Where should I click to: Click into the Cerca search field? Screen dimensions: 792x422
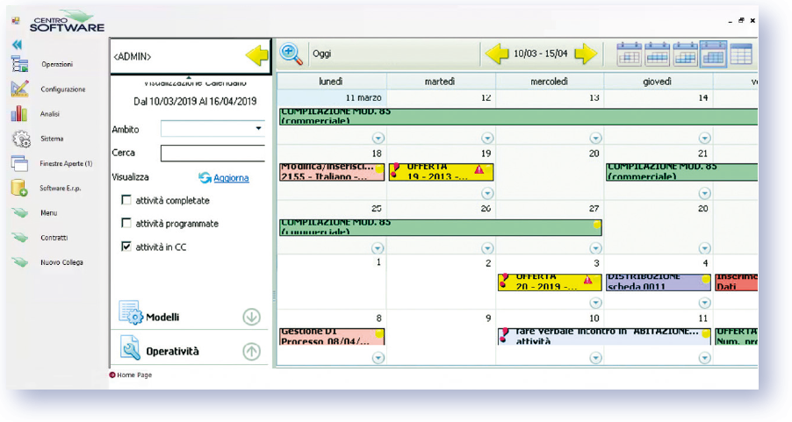[212, 154]
